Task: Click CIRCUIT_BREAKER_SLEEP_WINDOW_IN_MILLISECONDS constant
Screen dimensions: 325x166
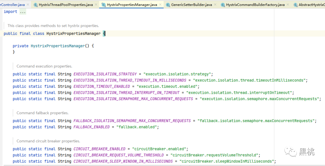Action: 123,161
